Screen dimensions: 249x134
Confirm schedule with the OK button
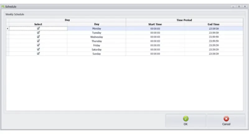[186, 121]
